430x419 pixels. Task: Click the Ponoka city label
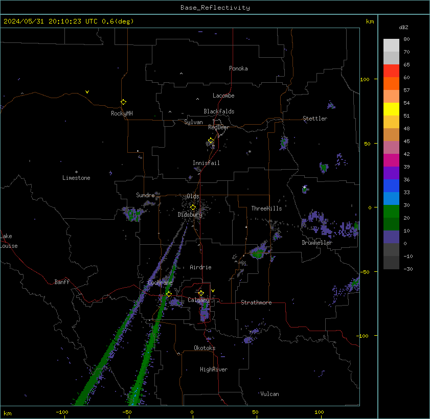point(238,68)
